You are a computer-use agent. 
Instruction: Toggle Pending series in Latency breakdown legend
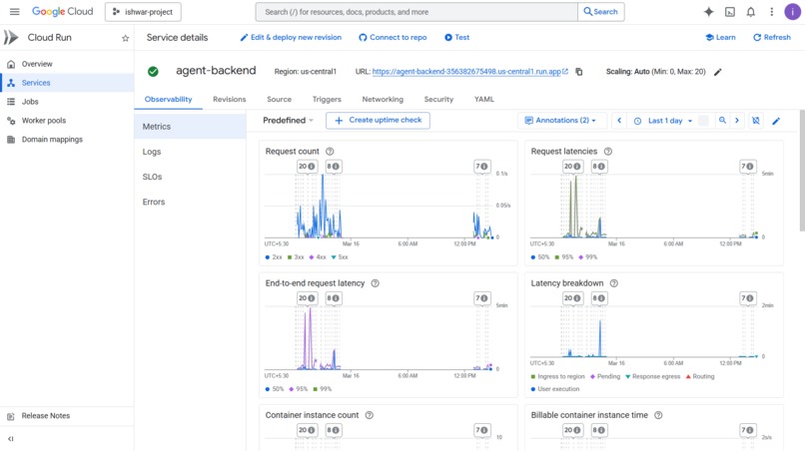pos(605,376)
